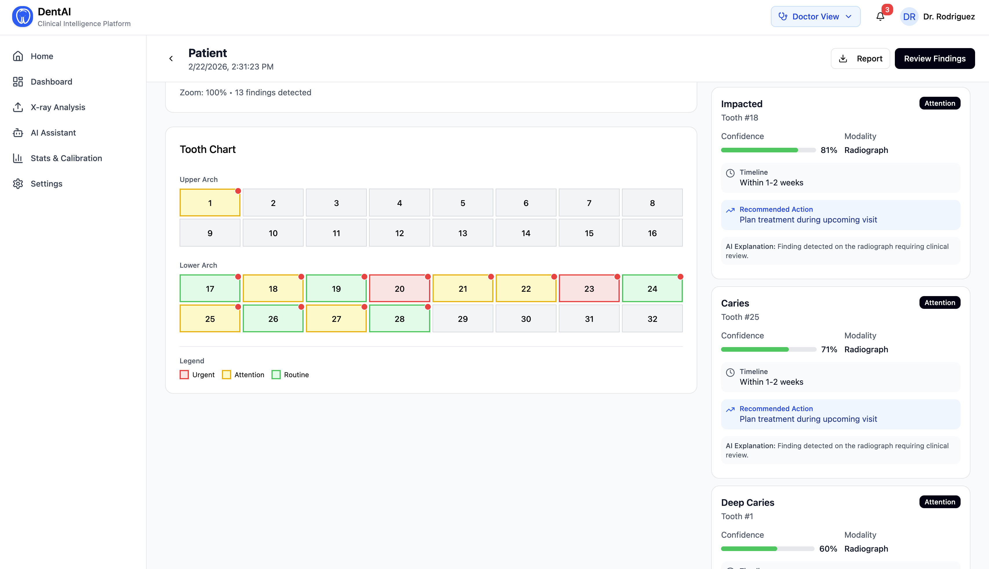
Task: Click the X-ray Analysis upload icon
Action: 18,107
